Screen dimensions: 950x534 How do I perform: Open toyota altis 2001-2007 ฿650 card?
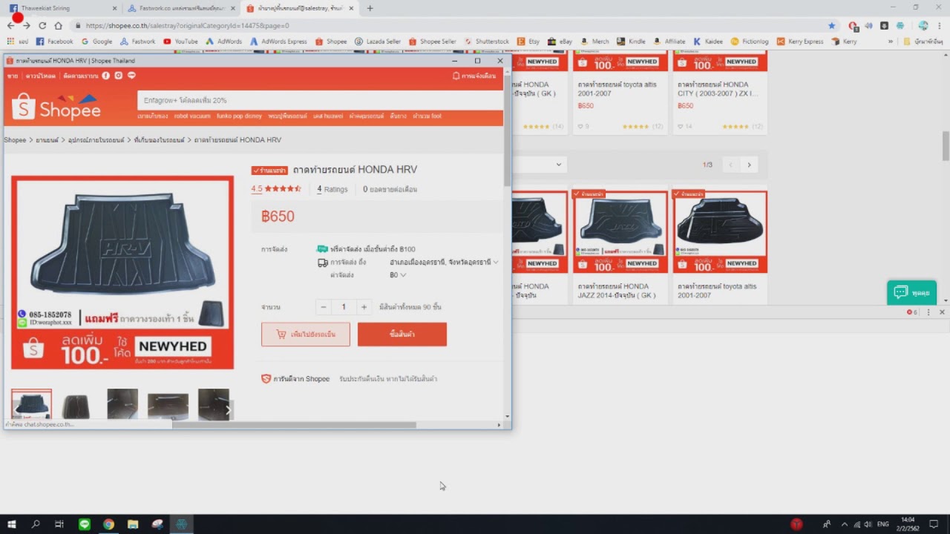(x=620, y=92)
